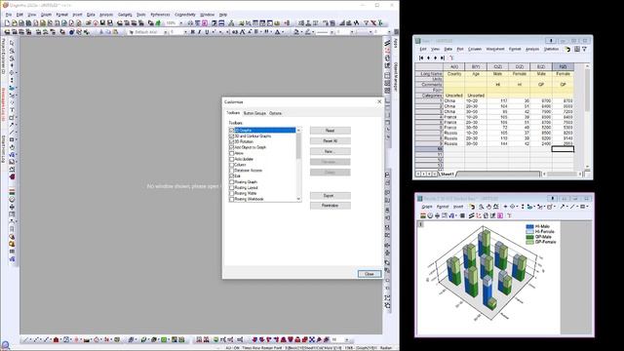Viewport: 624px width, 351px height.
Task: Check the Database Access toolbar checkbox
Action: (x=232, y=171)
